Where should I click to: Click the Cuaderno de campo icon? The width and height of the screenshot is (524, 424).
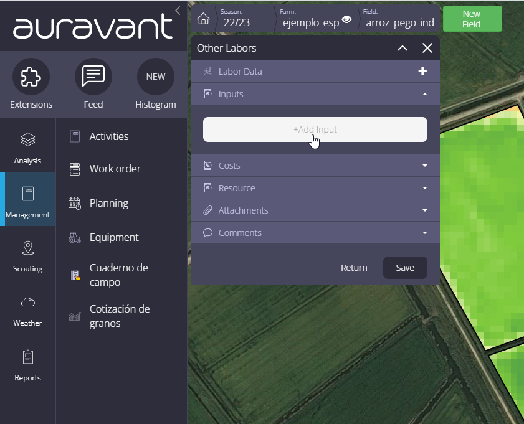(75, 275)
